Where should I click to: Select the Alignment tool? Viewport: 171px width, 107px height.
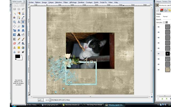click(x=14, y=26)
